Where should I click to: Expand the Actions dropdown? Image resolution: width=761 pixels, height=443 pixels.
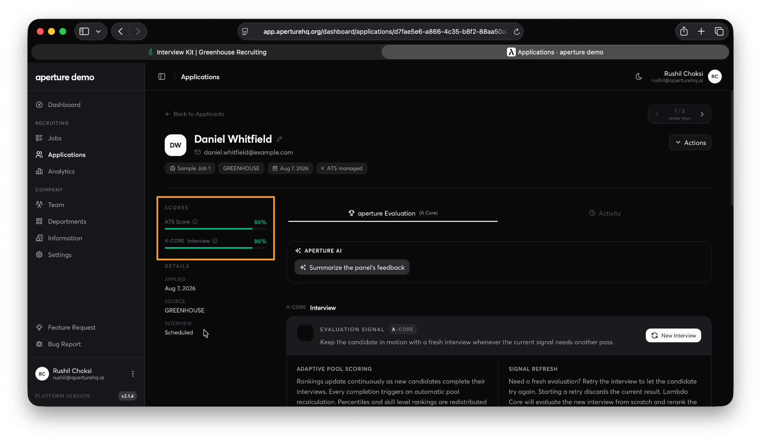click(690, 143)
